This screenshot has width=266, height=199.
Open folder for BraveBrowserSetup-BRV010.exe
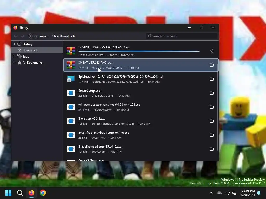211,149
